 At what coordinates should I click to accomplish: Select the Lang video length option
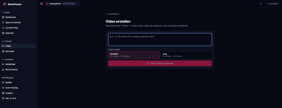coord(186,55)
